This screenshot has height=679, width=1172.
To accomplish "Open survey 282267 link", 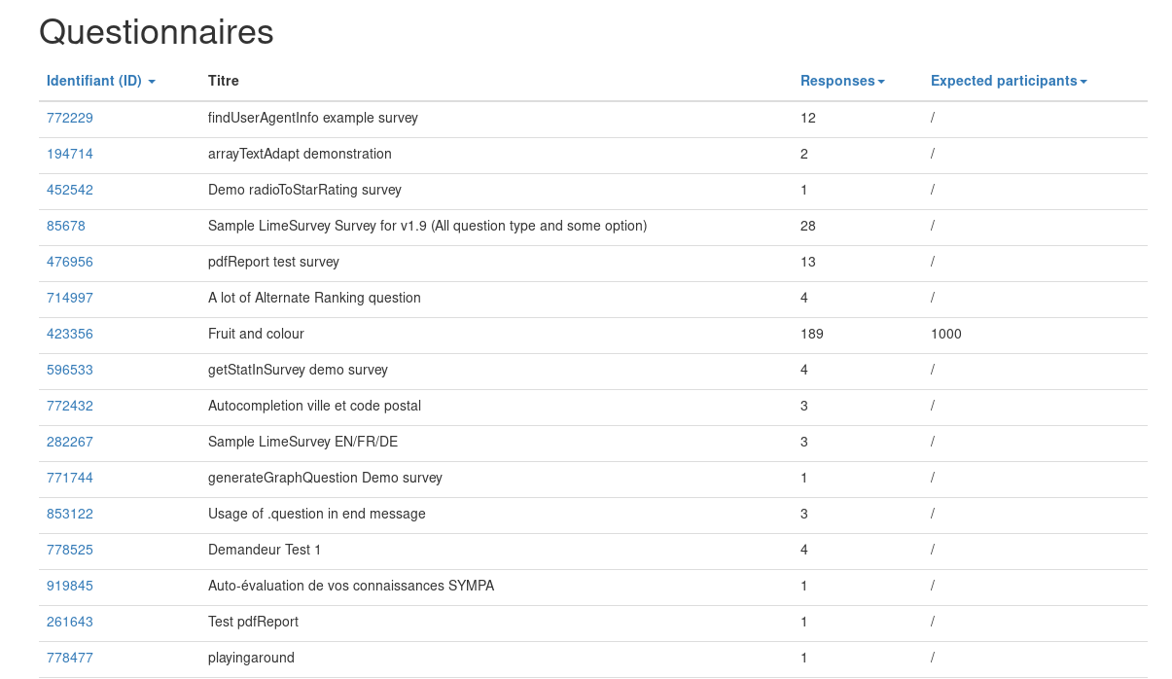I will click(70, 442).
